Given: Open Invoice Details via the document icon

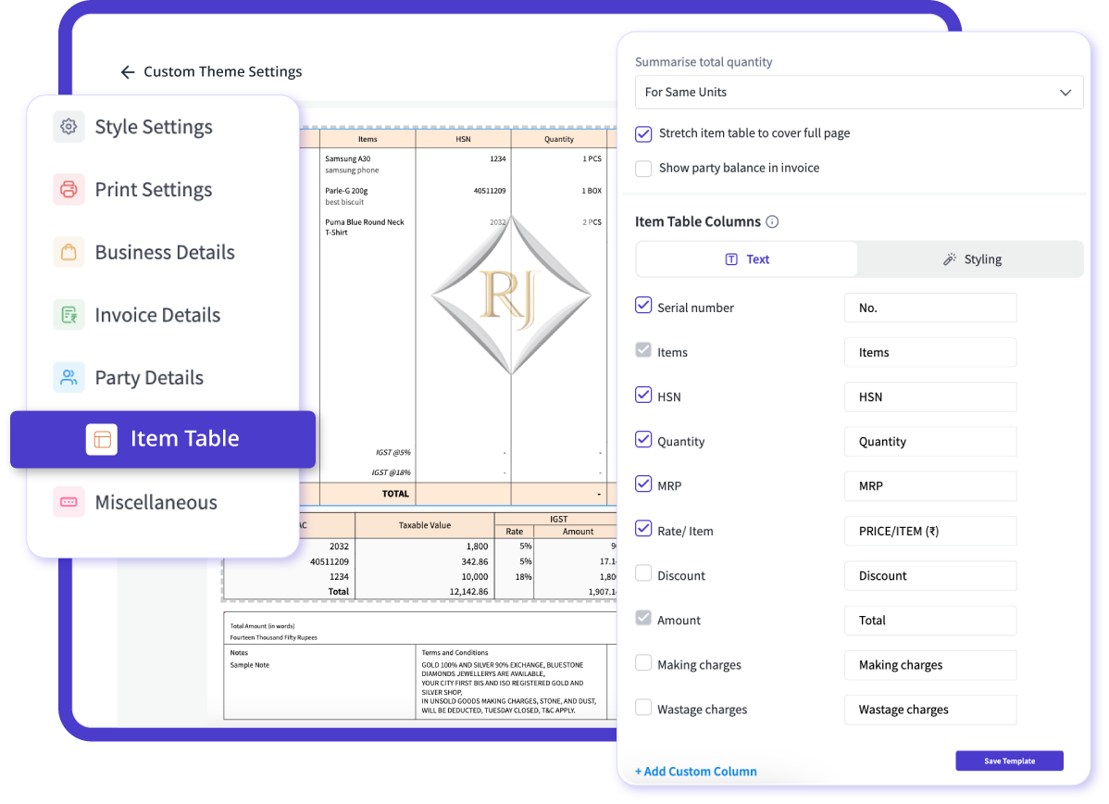Looking at the screenshot, I should coord(69,314).
